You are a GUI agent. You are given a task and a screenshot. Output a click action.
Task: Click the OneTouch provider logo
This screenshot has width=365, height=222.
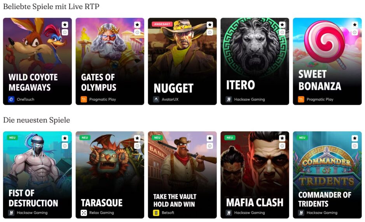11,99
